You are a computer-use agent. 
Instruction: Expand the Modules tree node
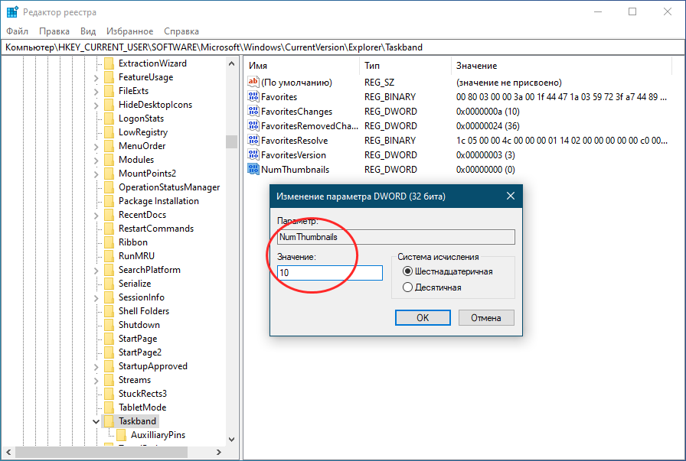[96, 161]
